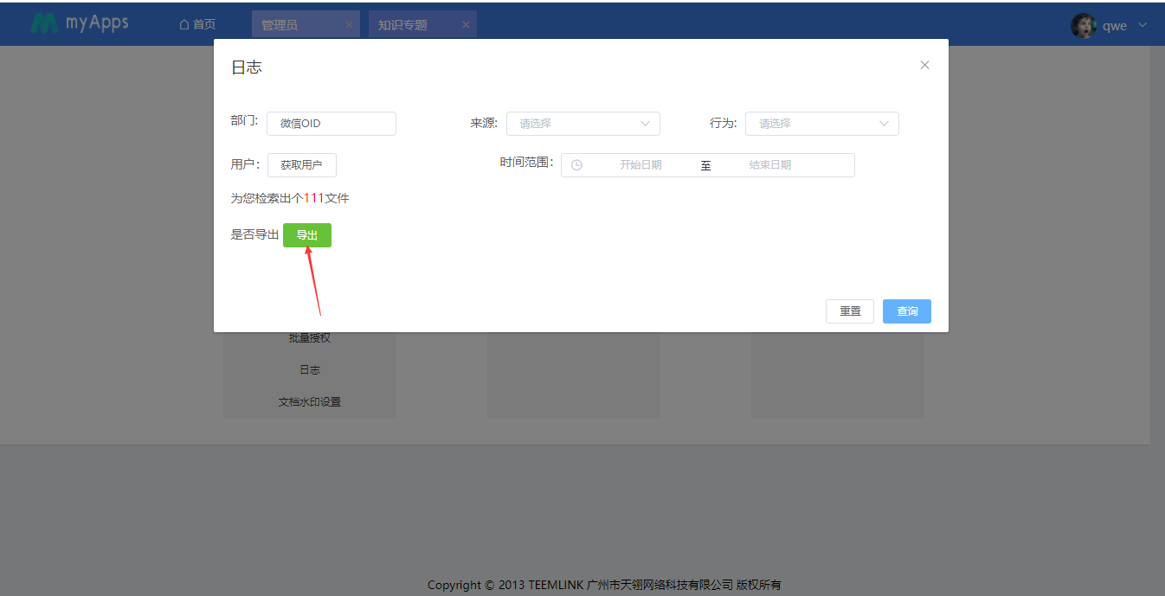
Task: Close the 日志 dialog with X icon
Action: click(x=924, y=65)
